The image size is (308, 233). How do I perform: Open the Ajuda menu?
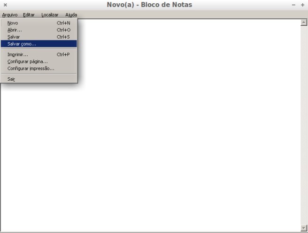(x=71, y=15)
